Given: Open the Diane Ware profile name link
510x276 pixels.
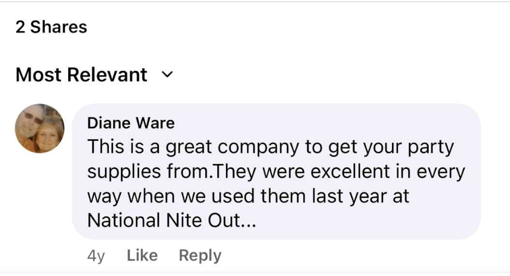Looking at the screenshot, I should click(x=131, y=123).
